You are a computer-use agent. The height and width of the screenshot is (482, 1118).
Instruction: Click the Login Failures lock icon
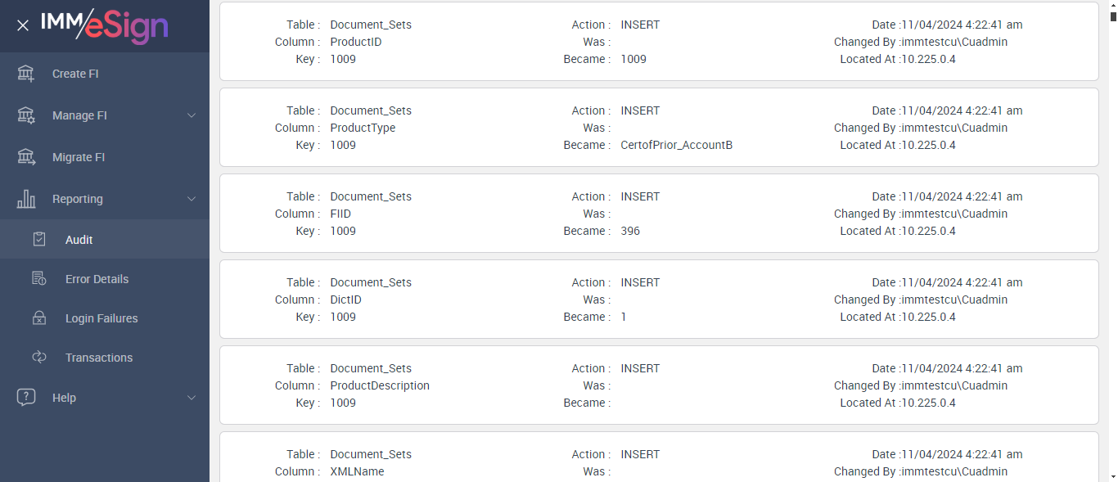point(38,318)
